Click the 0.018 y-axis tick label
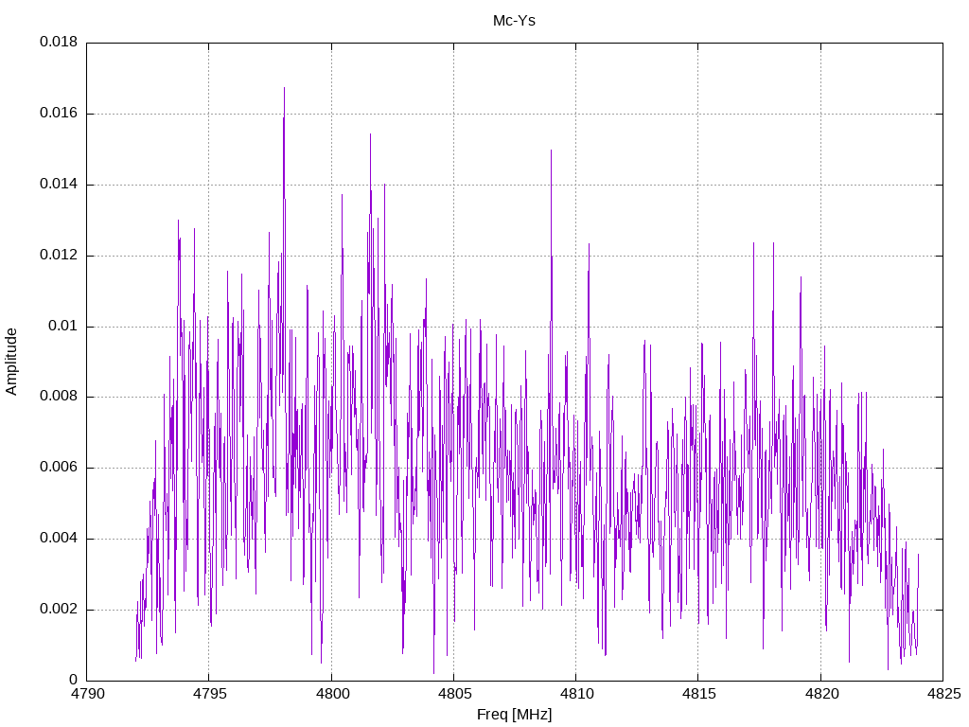 click(x=59, y=42)
